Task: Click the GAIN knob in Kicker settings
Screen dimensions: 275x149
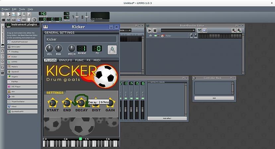Action: 110,103
